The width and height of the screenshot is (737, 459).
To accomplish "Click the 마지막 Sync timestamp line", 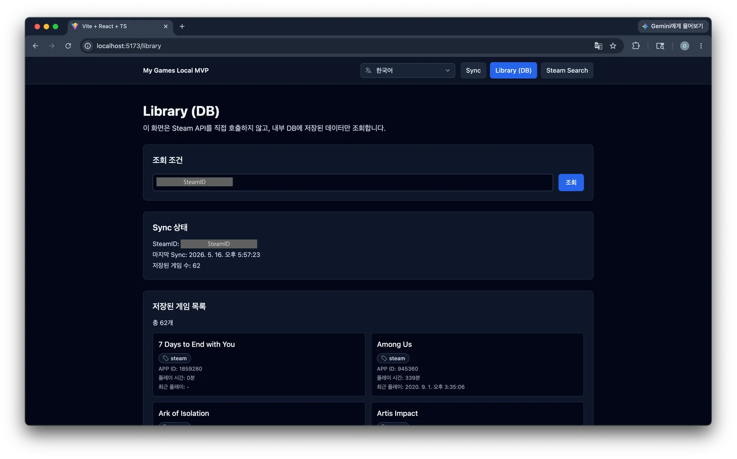I will tap(206, 255).
